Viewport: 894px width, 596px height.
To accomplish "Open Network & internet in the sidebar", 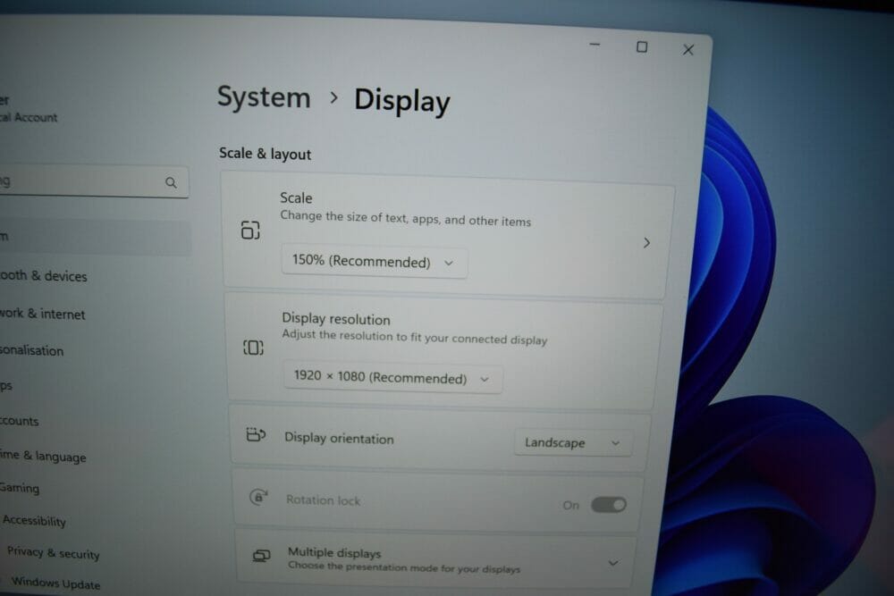I will tap(42, 314).
